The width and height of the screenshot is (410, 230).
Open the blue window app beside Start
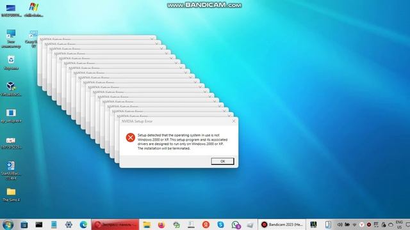pyautogui.click(x=24, y=224)
